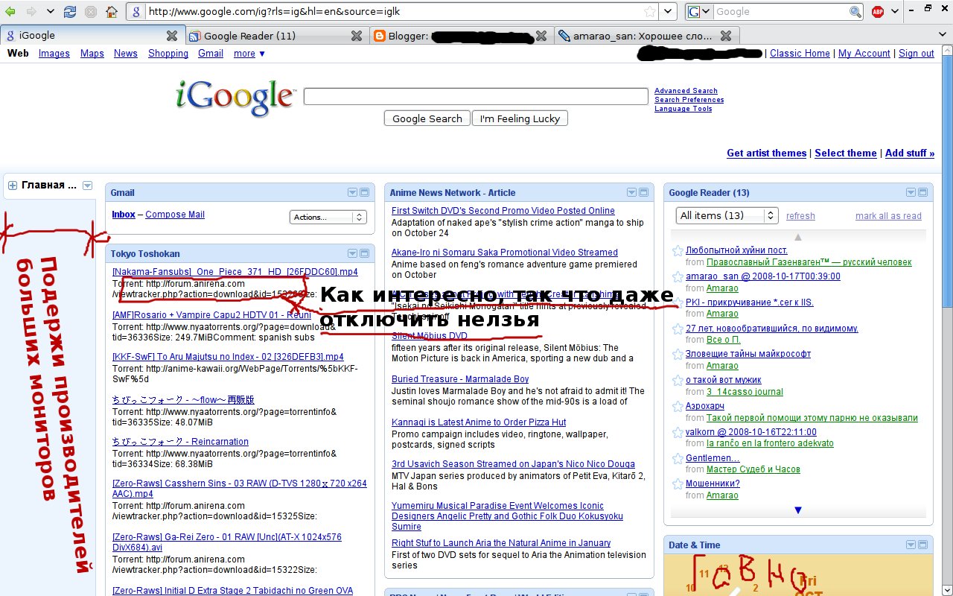953x596 pixels.
Task: Star the 'amarao_san @ 2008-10-17' item
Action: point(678,276)
